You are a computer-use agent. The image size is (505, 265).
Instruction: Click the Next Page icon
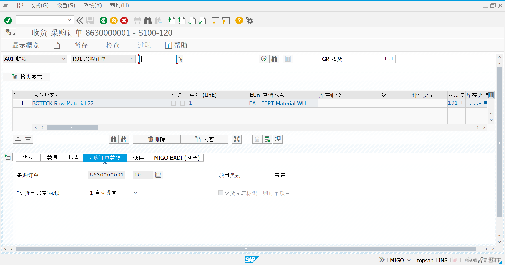(192, 21)
